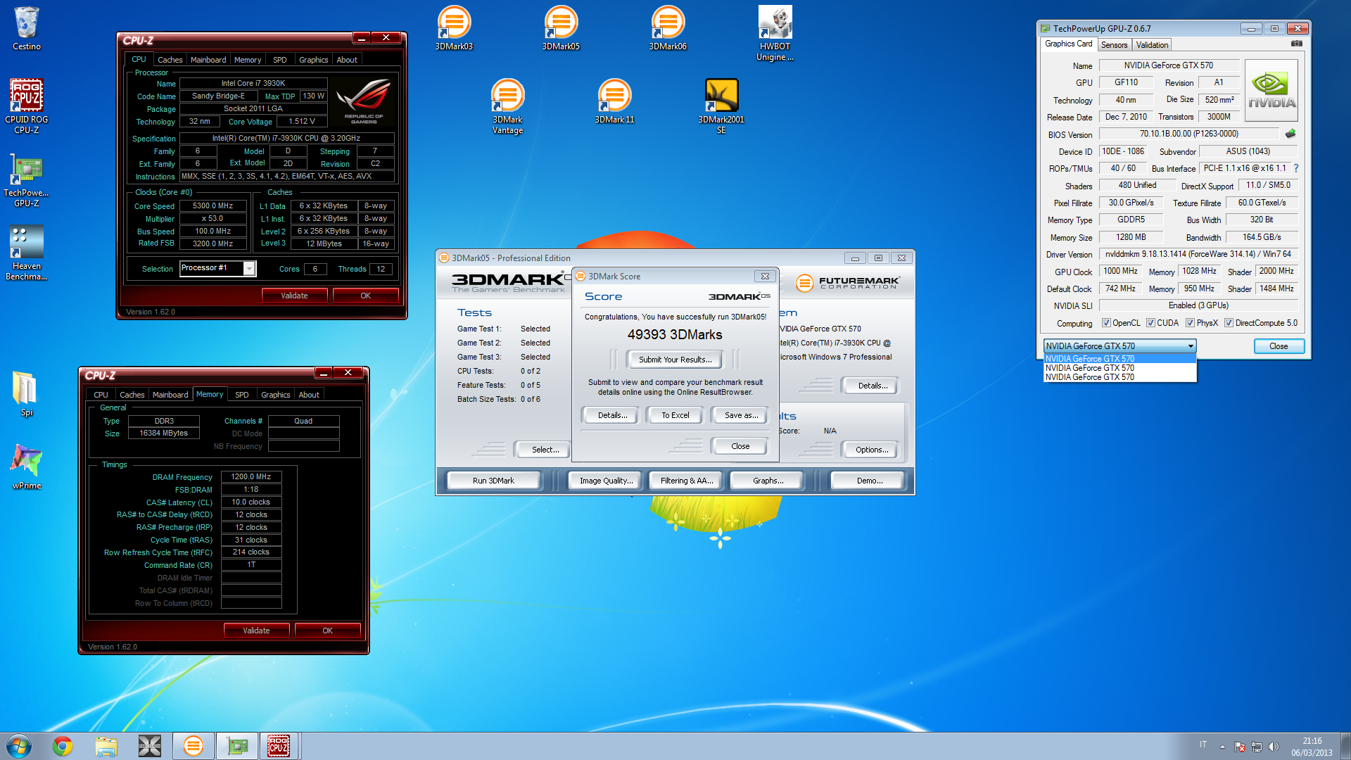
Task: Click the volume speaker tray icon
Action: tap(1273, 747)
